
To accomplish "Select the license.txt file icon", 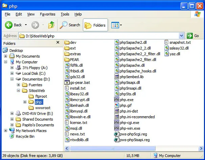I will click(x=67, y=123).
